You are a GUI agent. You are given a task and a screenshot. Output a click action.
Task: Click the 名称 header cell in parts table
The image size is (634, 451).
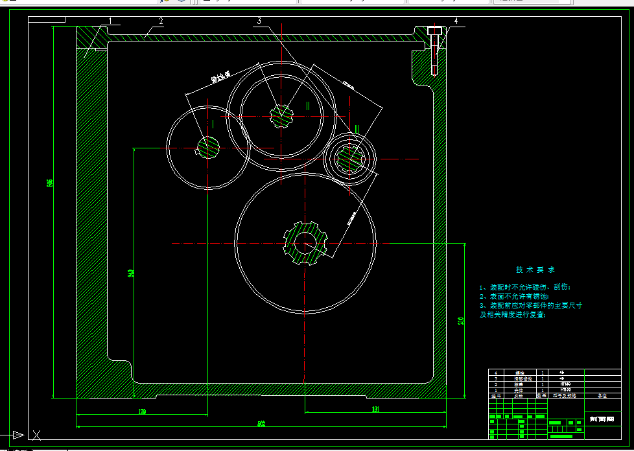(519, 396)
